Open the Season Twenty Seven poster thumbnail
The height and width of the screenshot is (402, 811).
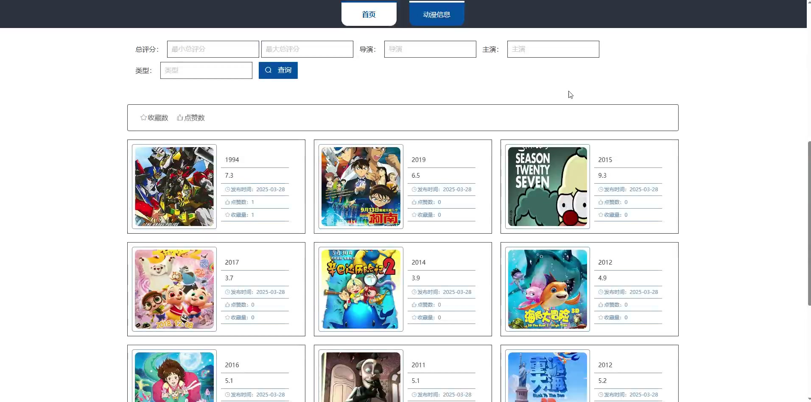pyautogui.click(x=548, y=187)
